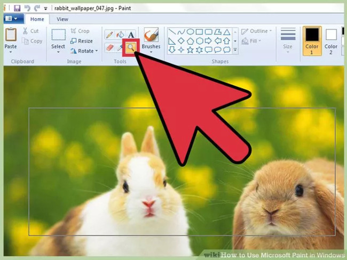This screenshot has width=347, height=260.
Task: Choose the Four-point star shape
Action: click(x=181, y=50)
